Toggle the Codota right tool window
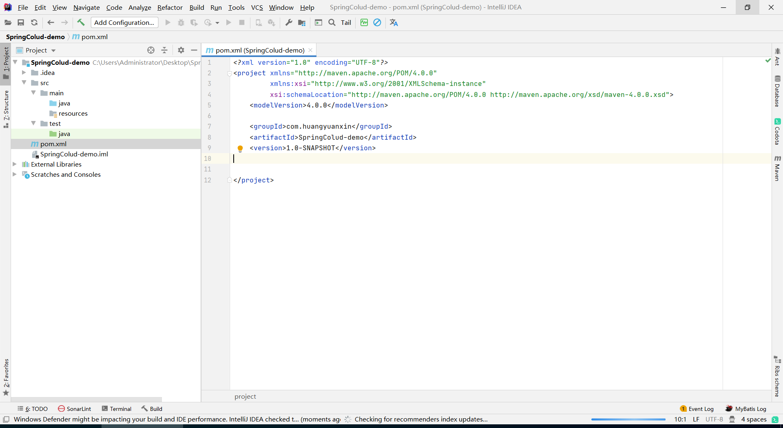 (x=777, y=131)
